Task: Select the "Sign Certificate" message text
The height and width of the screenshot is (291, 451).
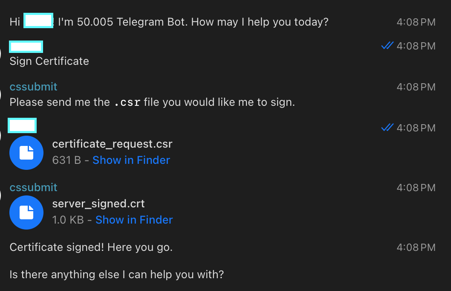Action: click(x=49, y=61)
